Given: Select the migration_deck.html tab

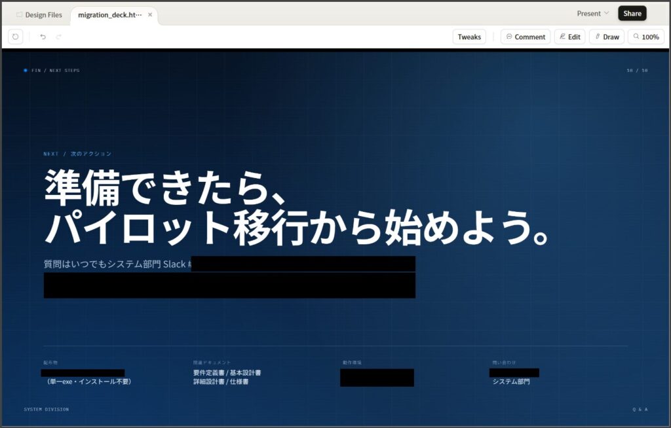Looking at the screenshot, I should [x=109, y=14].
